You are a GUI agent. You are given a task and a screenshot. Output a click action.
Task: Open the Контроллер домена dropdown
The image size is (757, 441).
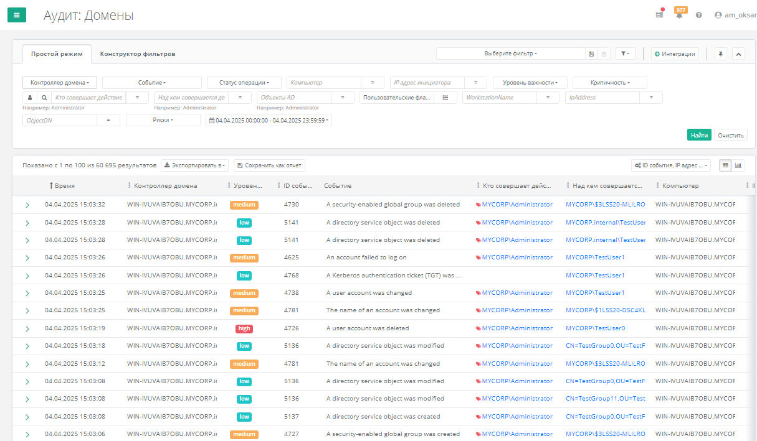pos(60,83)
